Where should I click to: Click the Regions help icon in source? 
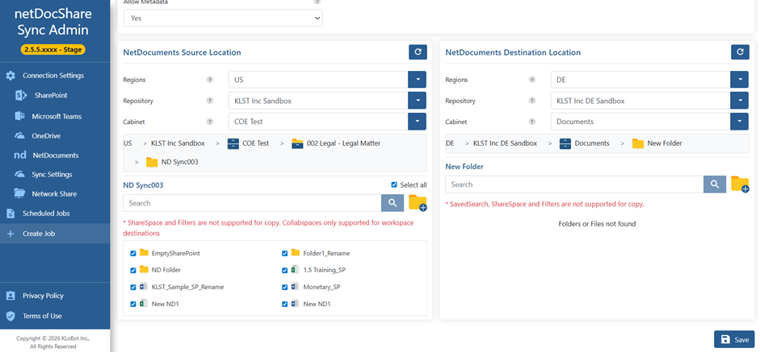[210, 80]
